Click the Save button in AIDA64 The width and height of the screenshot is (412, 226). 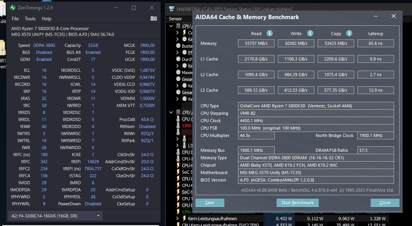click(x=210, y=203)
